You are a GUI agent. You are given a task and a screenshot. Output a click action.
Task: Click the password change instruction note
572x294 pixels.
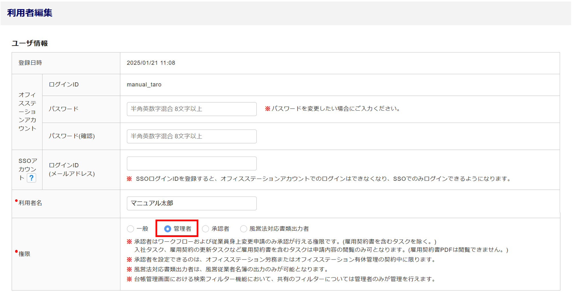[x=333, y=109]
